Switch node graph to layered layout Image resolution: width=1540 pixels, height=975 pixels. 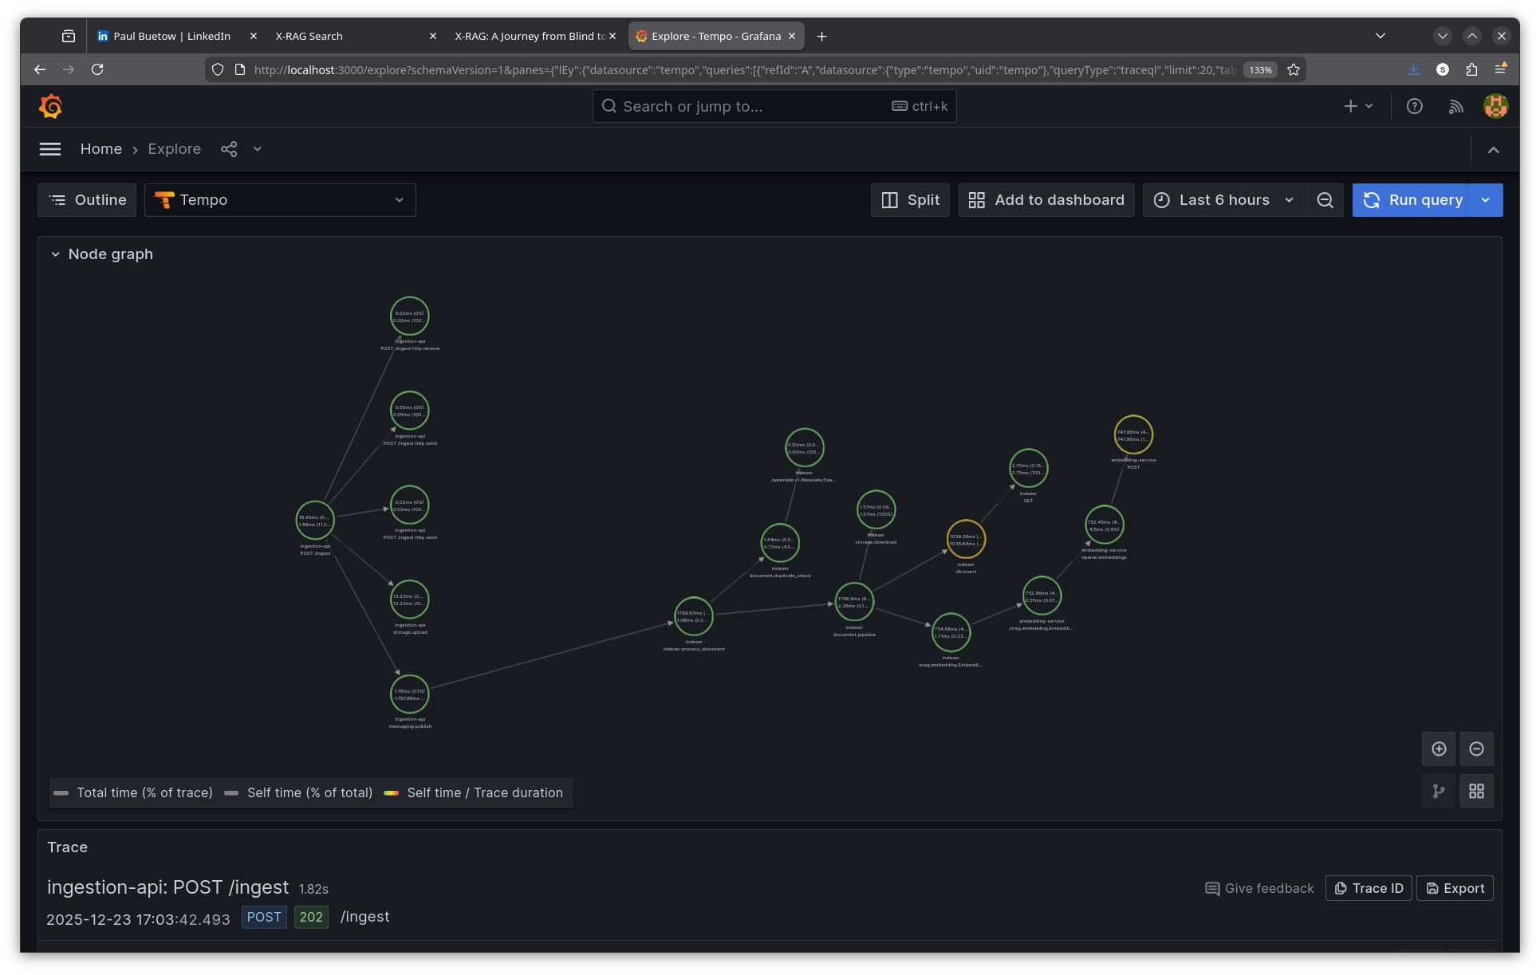tap(1439, 791)
